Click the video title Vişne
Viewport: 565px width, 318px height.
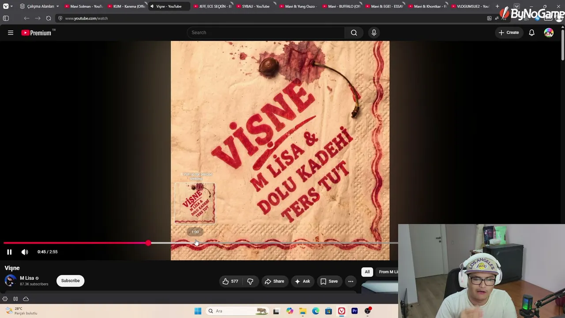point(12,268)
